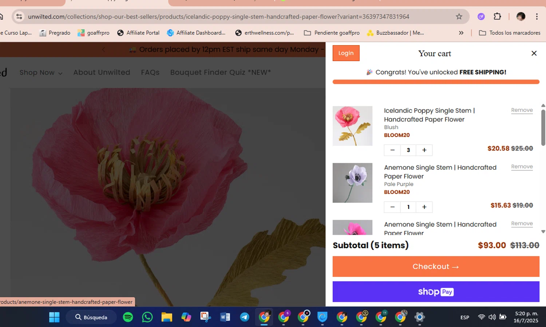Open battery tray icon
546x327 pixels.
tap(503, 317)
